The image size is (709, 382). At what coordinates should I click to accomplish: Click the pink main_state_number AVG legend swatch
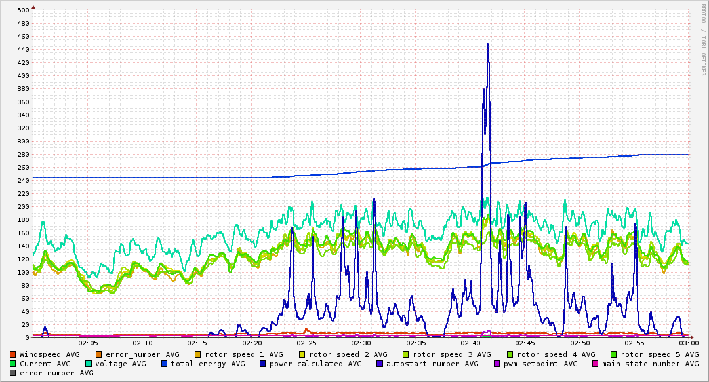(x=595, y=364)
